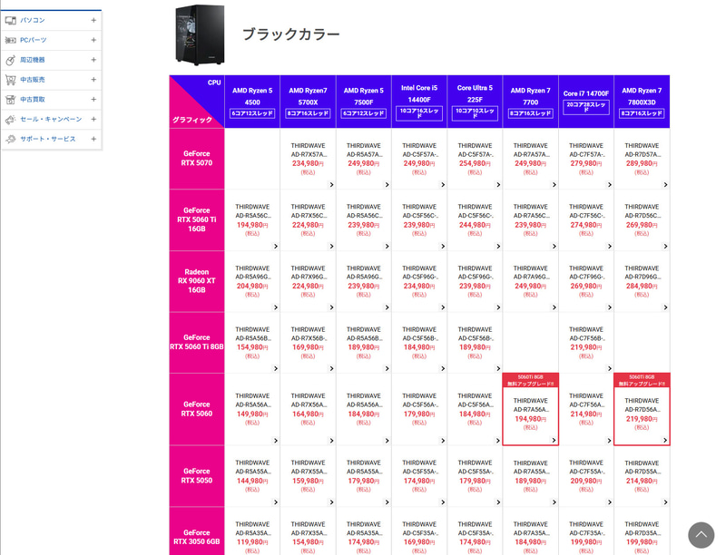Open the 154,980円 RTX 5060 Ti 8GB model
726x555 pixels.
(252, 343)
